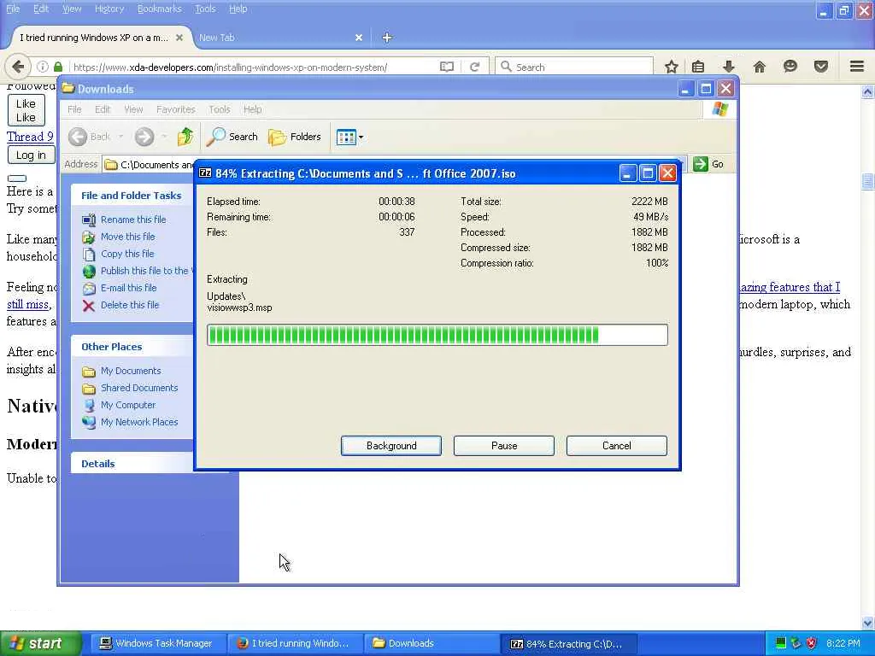Select the 'I tried running Windows XP' tab
875x656 pixels.
(x=101, y=38)
